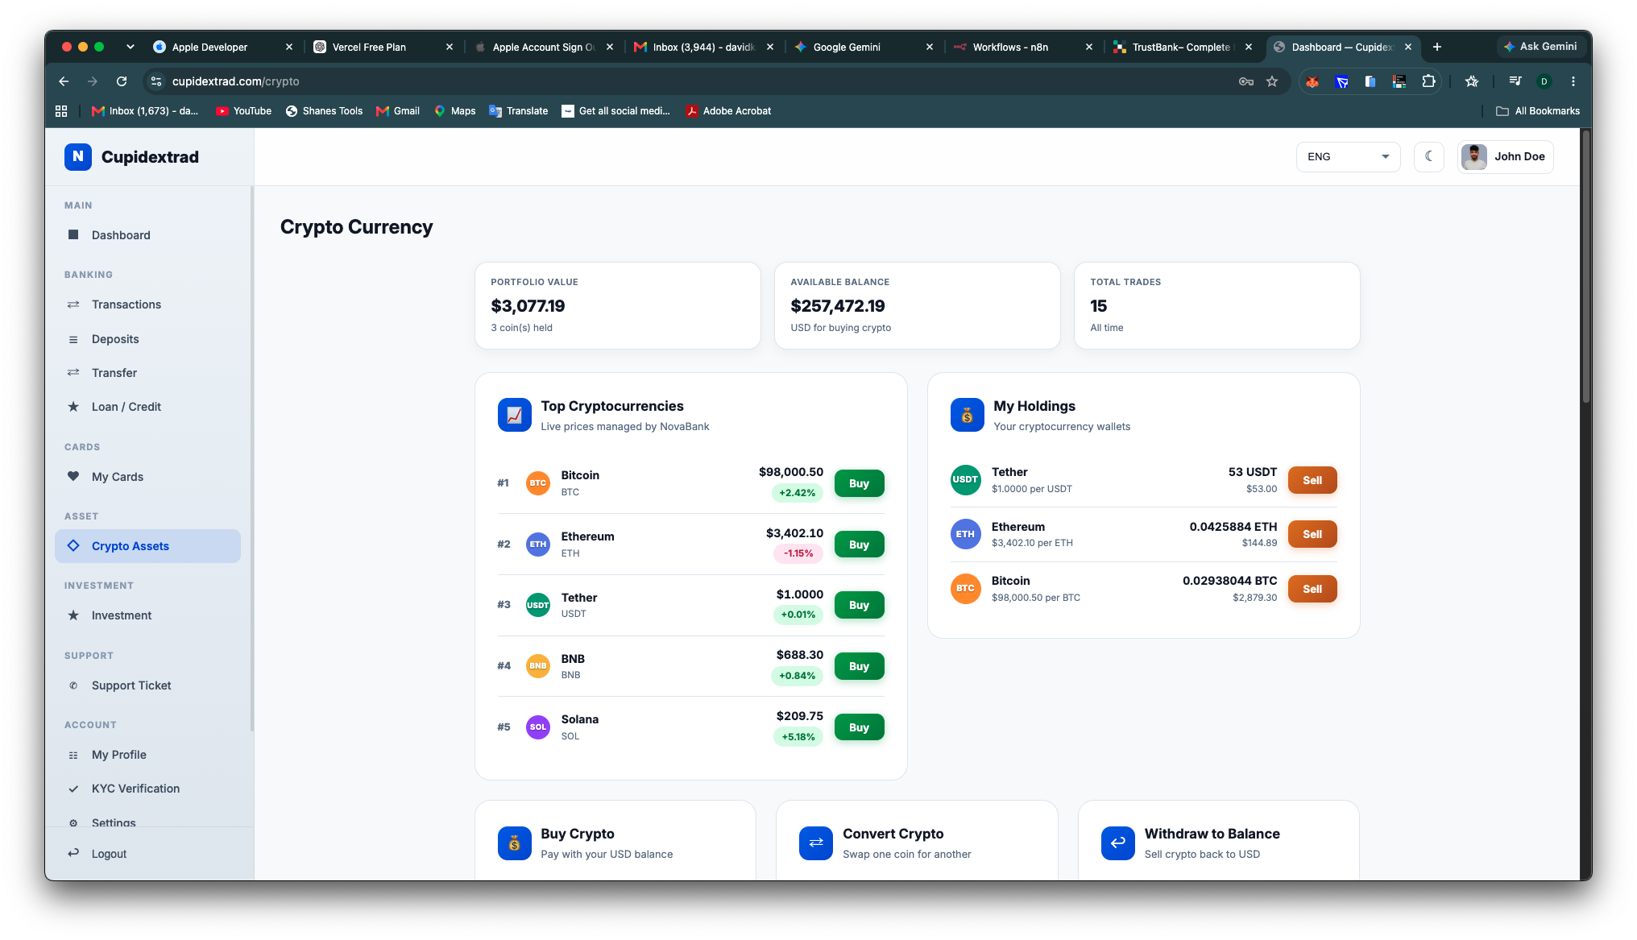1637x940 pixels.
Task: Click the Cupidextrad N logo icon
Action: 78,157
